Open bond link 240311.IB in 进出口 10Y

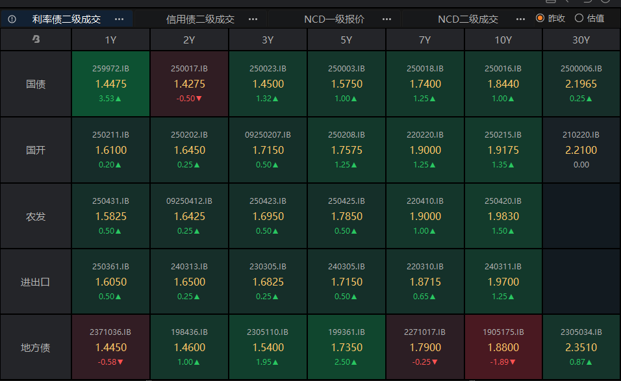coord(503,267)
